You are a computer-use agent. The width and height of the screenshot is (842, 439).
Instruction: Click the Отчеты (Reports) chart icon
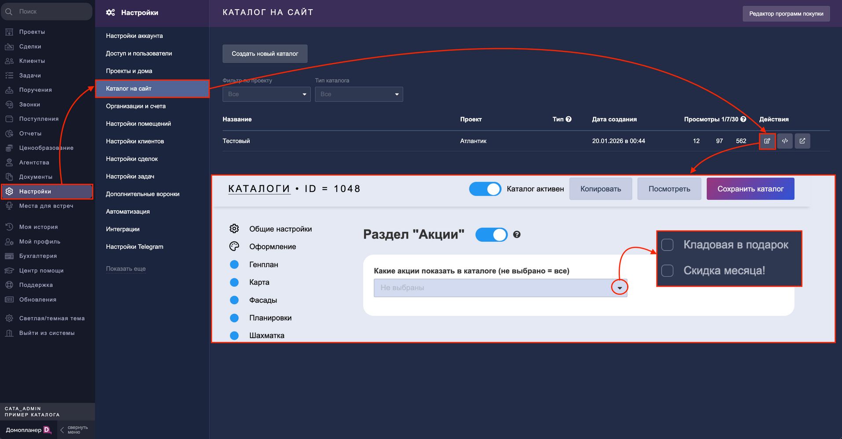click(9, 133)
